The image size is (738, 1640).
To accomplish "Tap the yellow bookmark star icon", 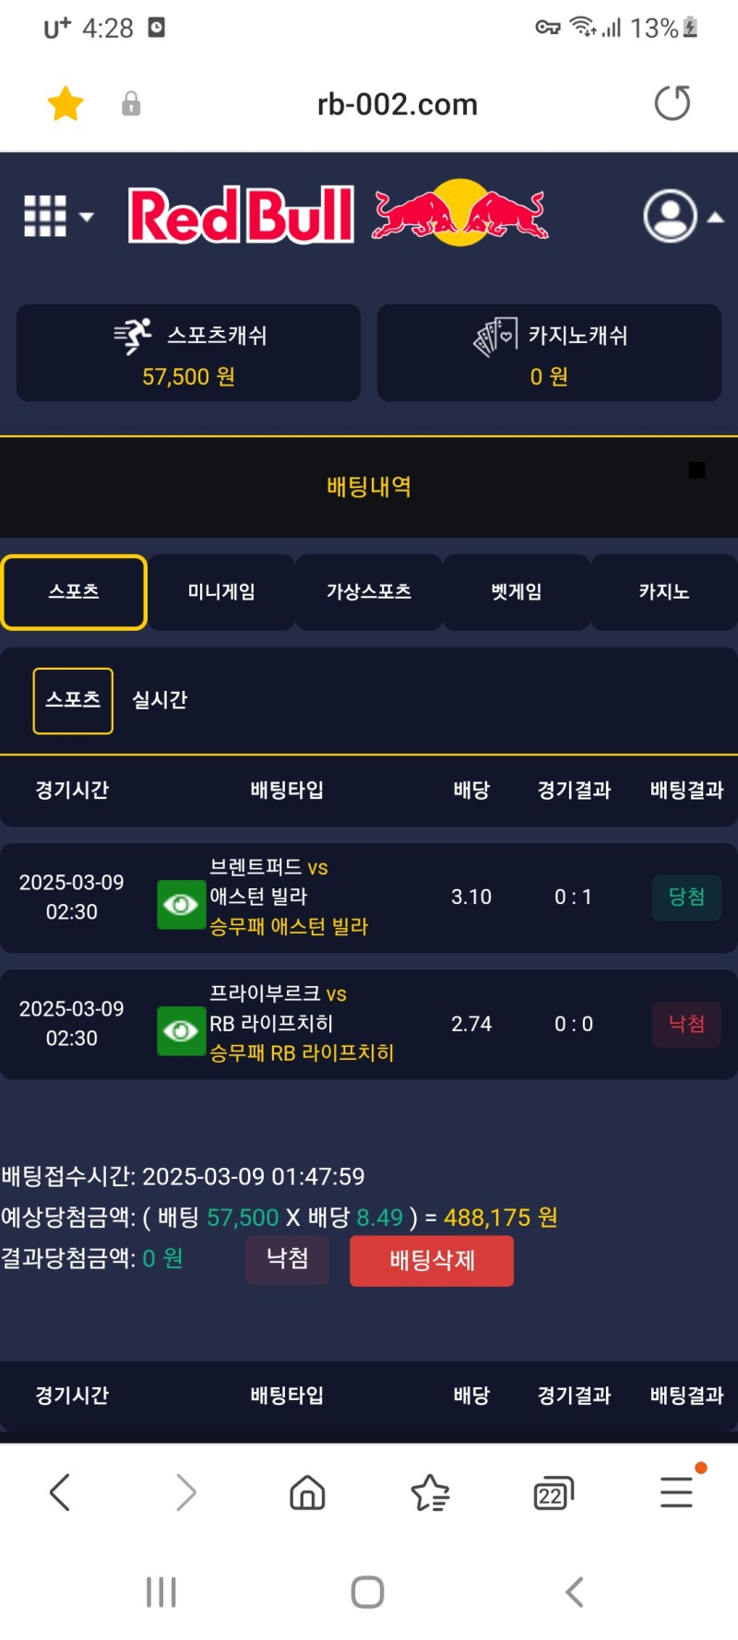I will pyautogui.click(x=65, y=103).
